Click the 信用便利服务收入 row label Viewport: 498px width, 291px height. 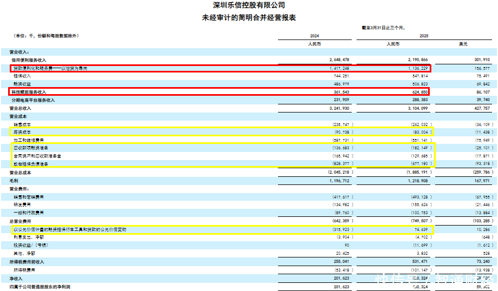[x=29, y=59]
